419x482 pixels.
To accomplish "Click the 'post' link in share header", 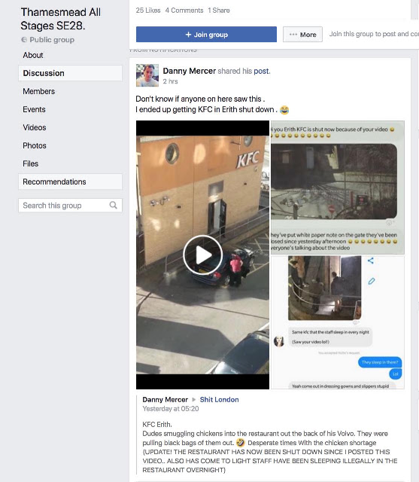I will (x=261, y=71).
